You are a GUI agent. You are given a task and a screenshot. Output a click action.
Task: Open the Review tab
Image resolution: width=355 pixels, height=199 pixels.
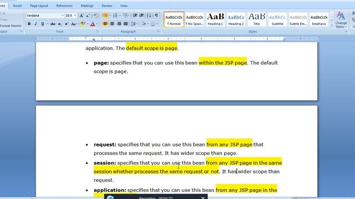pyautogui.click(x=107, y=6)
